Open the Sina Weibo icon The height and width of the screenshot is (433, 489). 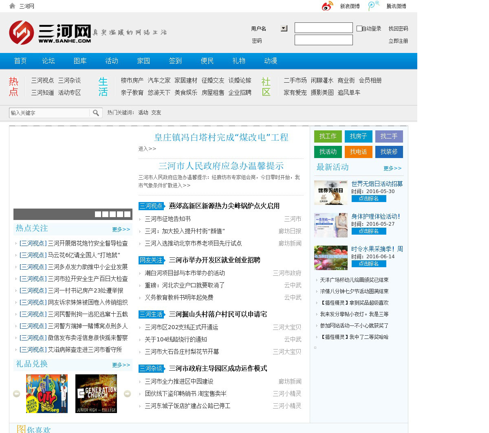[x=327, y=6]
